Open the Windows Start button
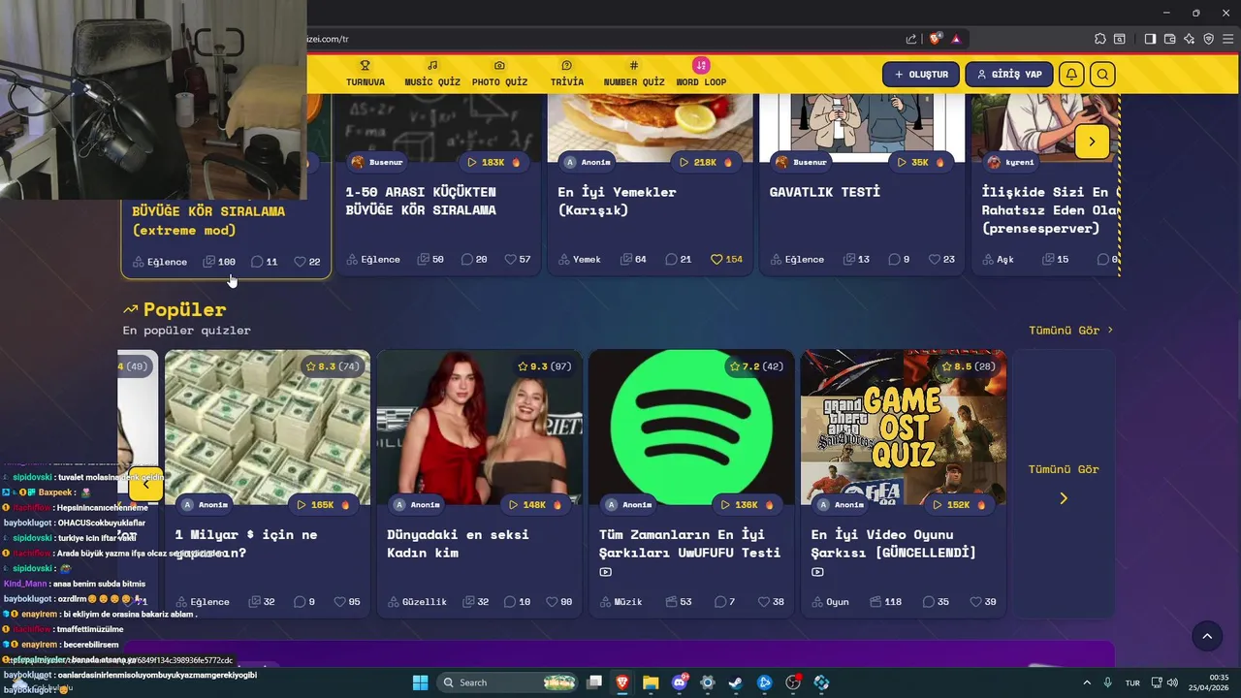 tap(420, 682)
